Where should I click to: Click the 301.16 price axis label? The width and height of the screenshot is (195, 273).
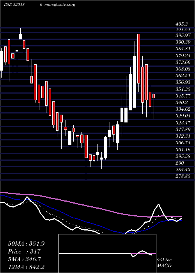[x=183, y=149]
